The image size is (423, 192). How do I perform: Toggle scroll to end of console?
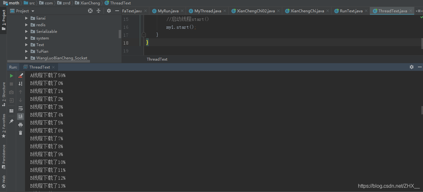point(21,117)
